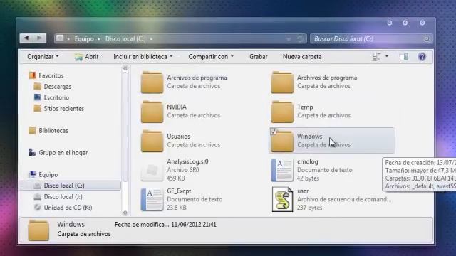Open Help with the question mark icon

pos(422,57)
